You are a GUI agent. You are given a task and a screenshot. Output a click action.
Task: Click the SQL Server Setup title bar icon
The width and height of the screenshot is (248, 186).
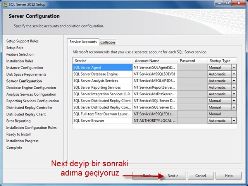click(5, 3)
